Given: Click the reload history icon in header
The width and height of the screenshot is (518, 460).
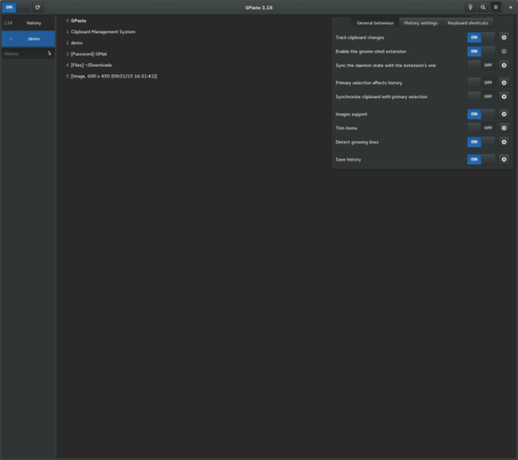Looking at the screenshot, I should coord(37,7).
